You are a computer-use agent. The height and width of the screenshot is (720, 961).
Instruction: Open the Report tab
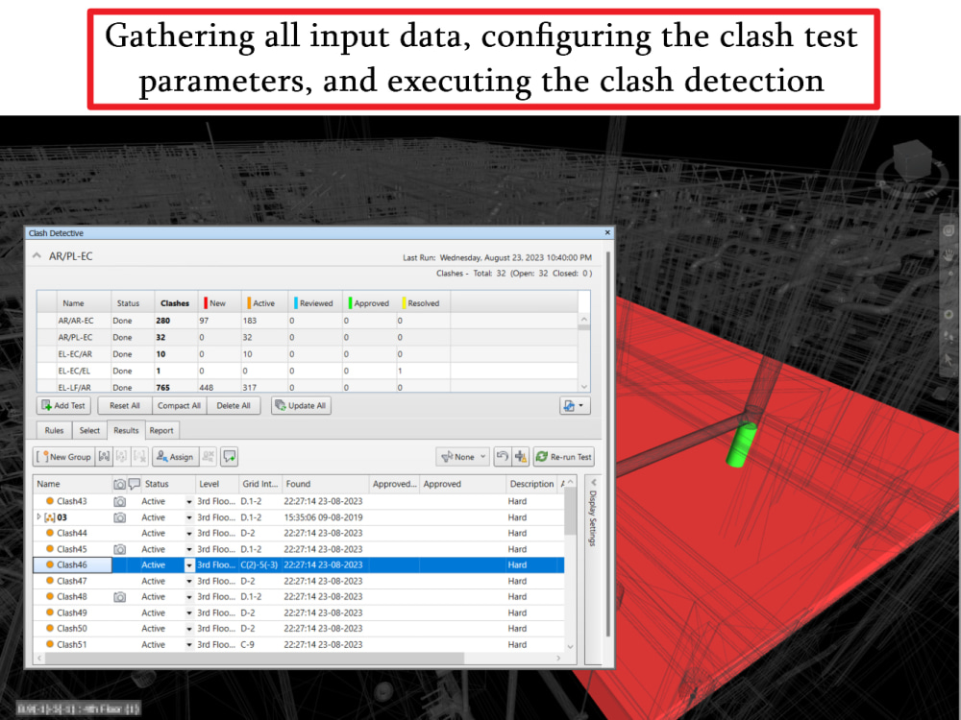[x=161, y=430]
